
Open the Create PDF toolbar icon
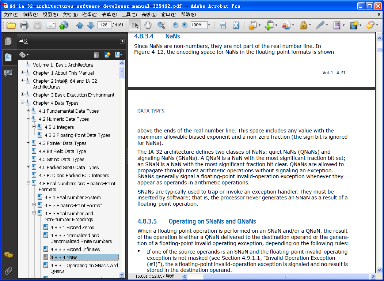coord(252,25)
